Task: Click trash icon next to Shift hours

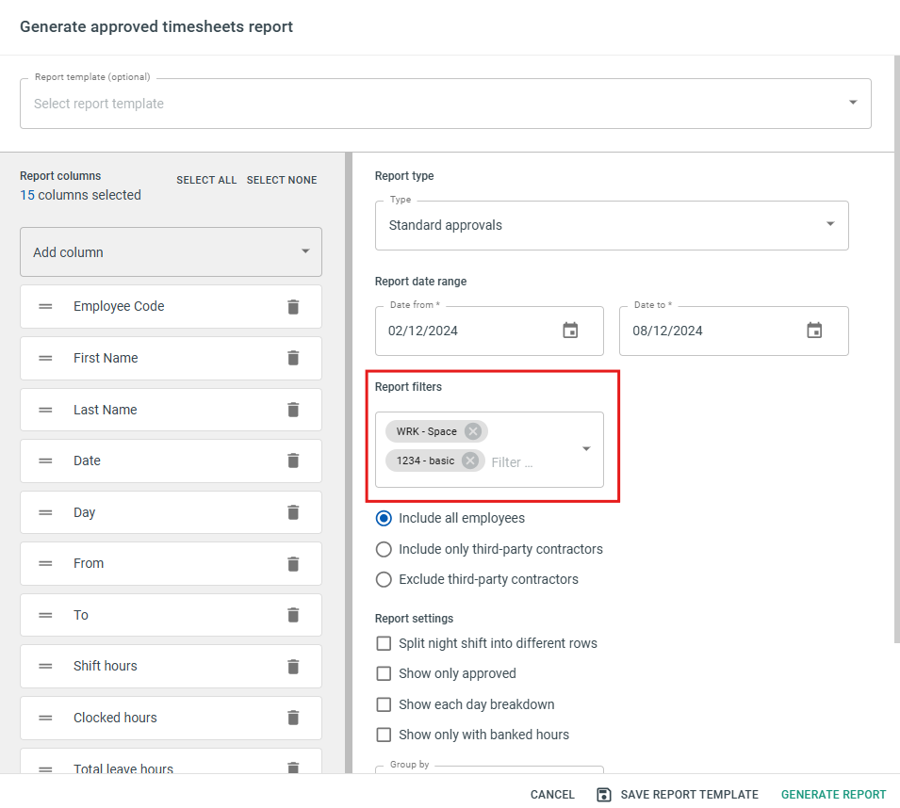Action: tap(293, 667)
